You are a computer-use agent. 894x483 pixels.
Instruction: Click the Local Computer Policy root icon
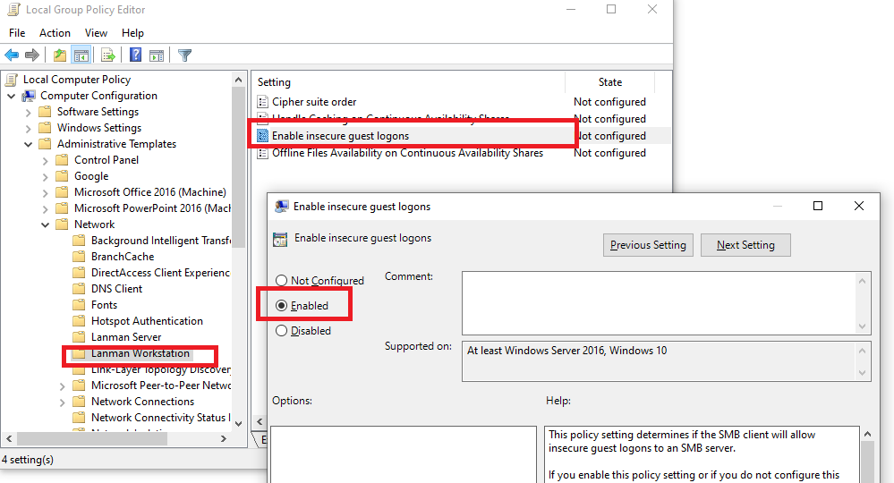tap(12, 80)
